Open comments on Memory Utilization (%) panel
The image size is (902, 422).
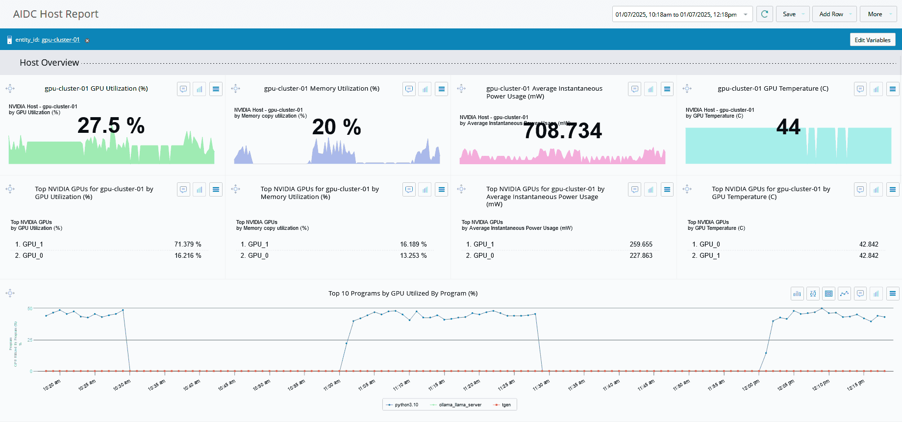coord(409,89)
